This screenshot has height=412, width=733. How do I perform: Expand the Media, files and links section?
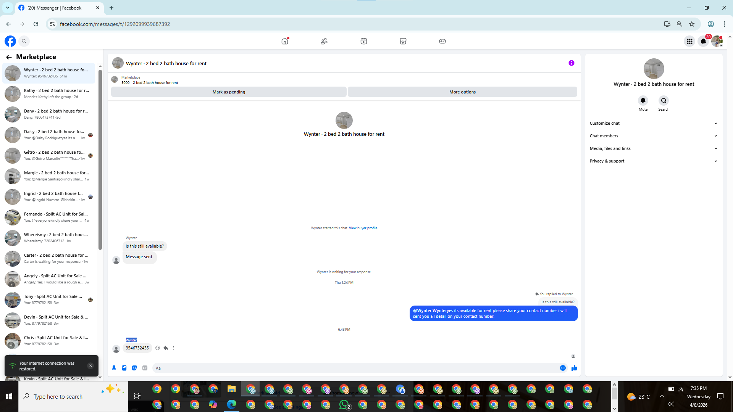(x=653, y=148)
